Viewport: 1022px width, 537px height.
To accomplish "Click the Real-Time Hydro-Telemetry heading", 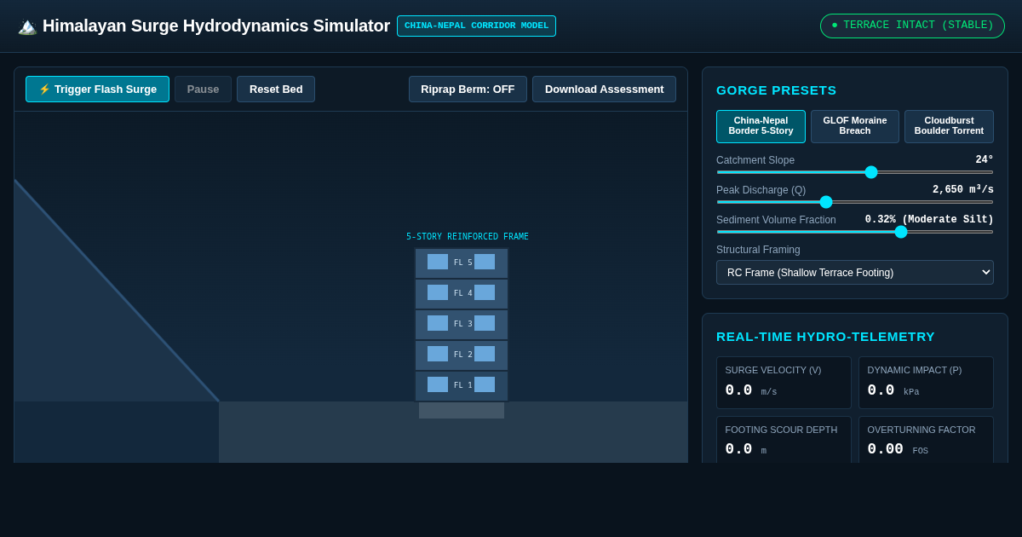I will pyautogui.click(x=825, y=337).
